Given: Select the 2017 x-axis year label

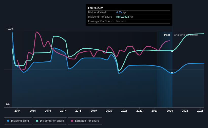Looking at the screenshot, I should 63,111.
